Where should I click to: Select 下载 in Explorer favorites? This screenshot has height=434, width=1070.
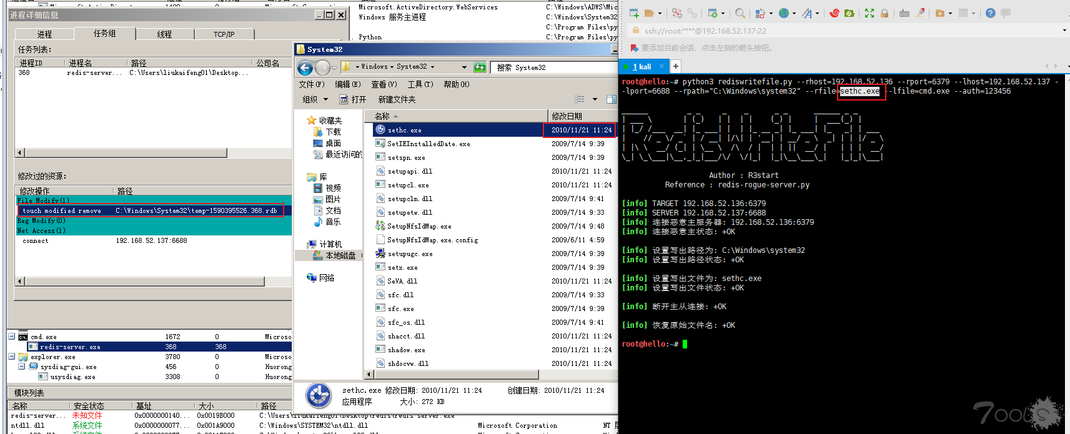point(327,132)
